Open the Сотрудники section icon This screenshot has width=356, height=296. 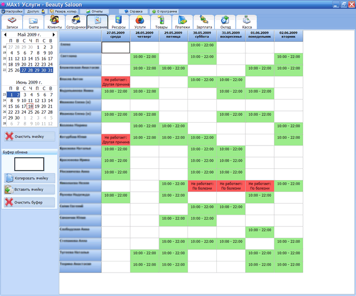click(76, 22)
